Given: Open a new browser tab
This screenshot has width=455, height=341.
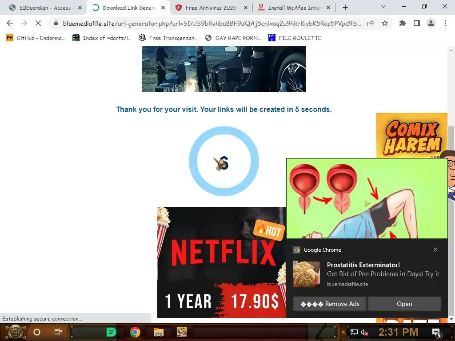Looking at the screenshot, I should 345,8.
